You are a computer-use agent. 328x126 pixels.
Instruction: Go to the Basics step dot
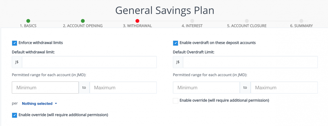(x=28, y=21)
